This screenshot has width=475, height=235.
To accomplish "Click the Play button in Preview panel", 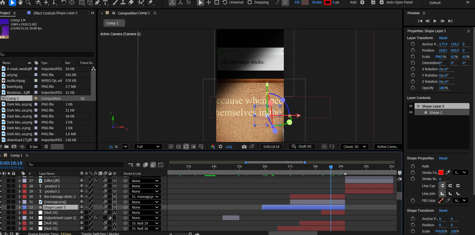I will 435,21.
